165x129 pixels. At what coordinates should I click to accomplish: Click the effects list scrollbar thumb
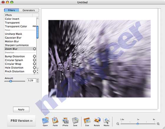tap(37, 32)
